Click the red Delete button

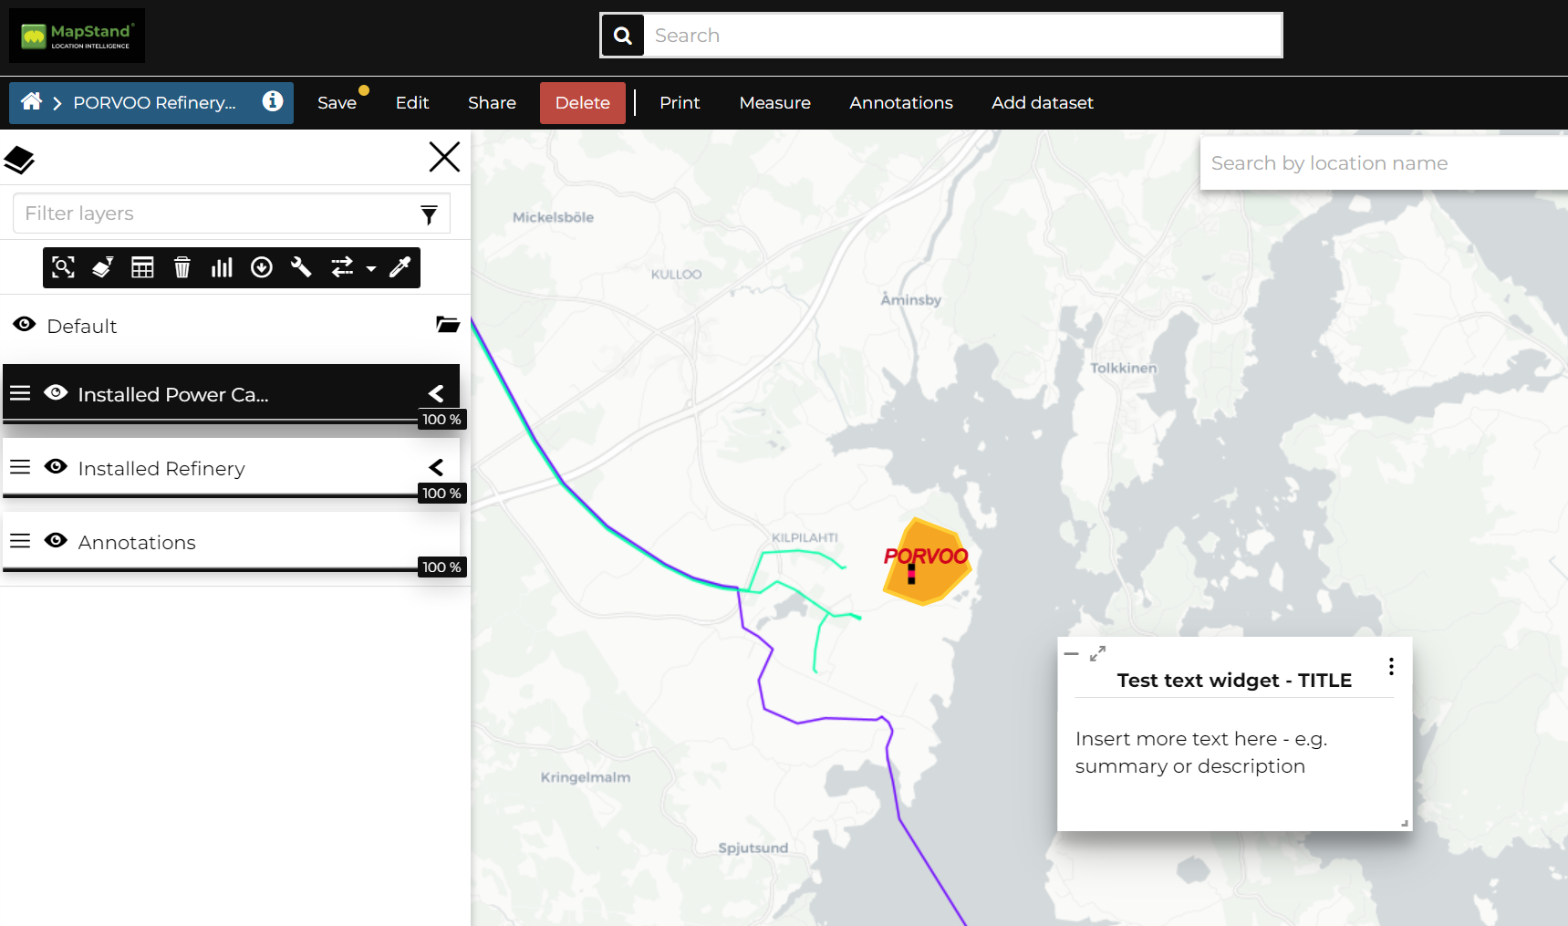pyautogui.click(x=583, y=103)
